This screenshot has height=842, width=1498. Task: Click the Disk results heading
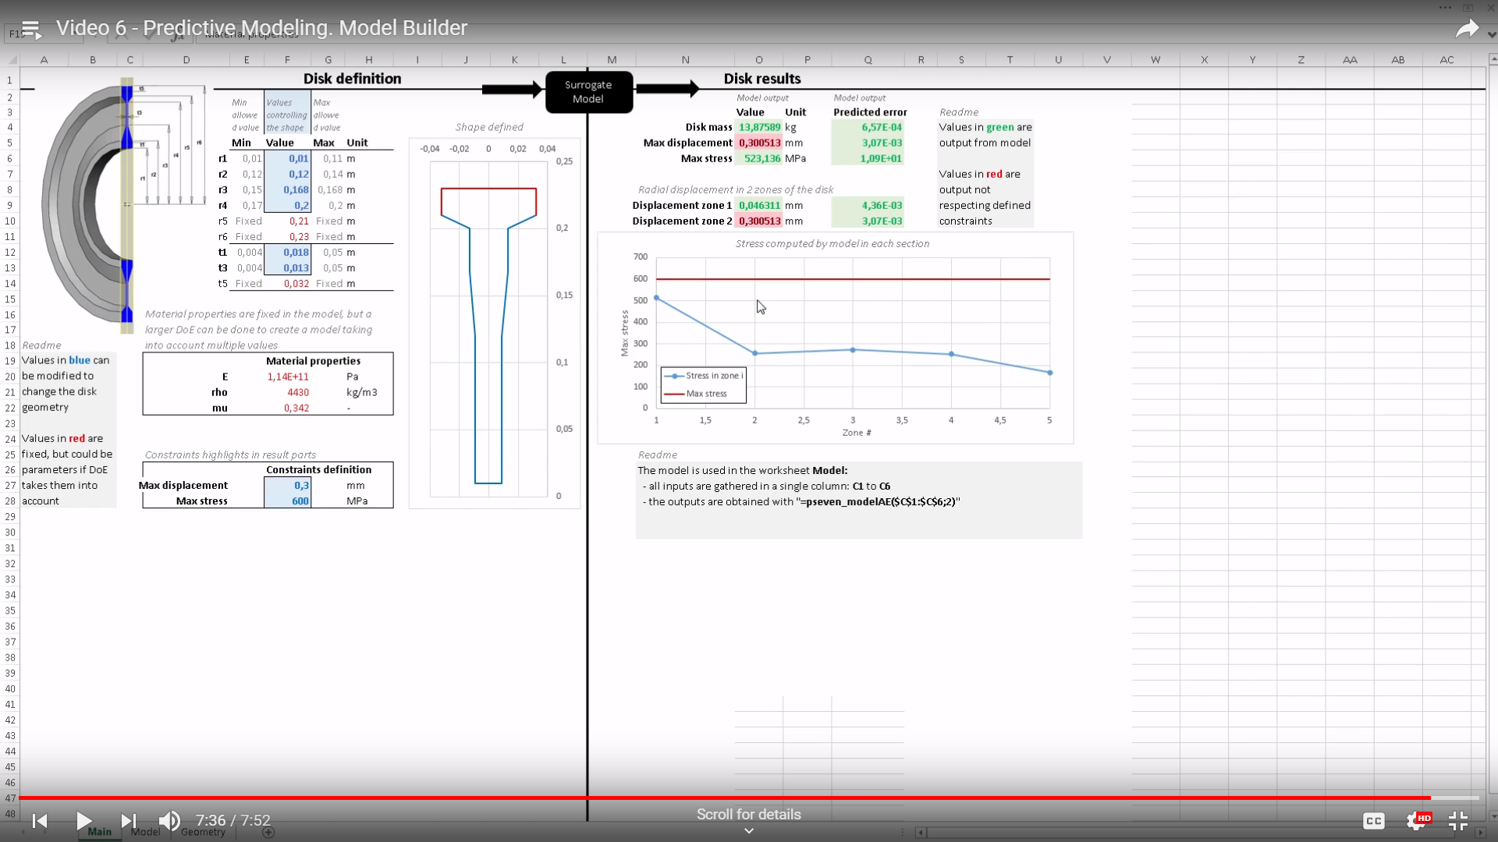tap(762, 79)
